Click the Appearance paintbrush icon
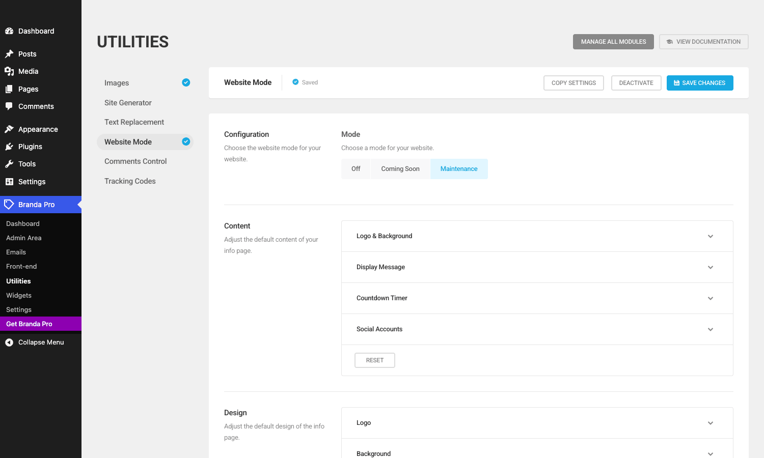 coord(9,129)
